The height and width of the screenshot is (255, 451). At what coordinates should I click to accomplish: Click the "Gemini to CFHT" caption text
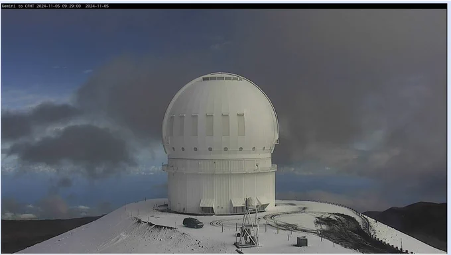[x=18, y=6]
